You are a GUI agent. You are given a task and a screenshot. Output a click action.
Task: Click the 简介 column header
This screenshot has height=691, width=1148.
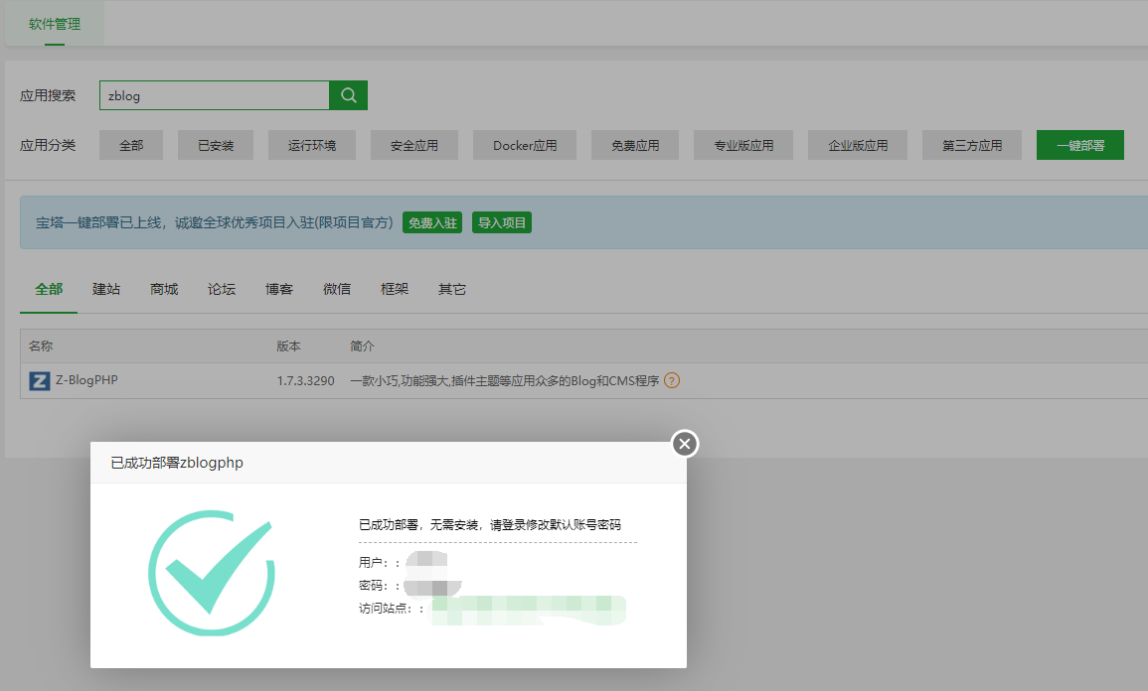[x=362, y=345]
